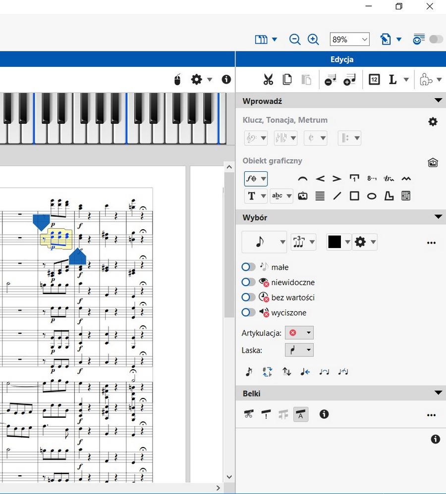Screen dimensions: 446x494
Task: Open the key signature dropdown
Action: tap(285, 138)
